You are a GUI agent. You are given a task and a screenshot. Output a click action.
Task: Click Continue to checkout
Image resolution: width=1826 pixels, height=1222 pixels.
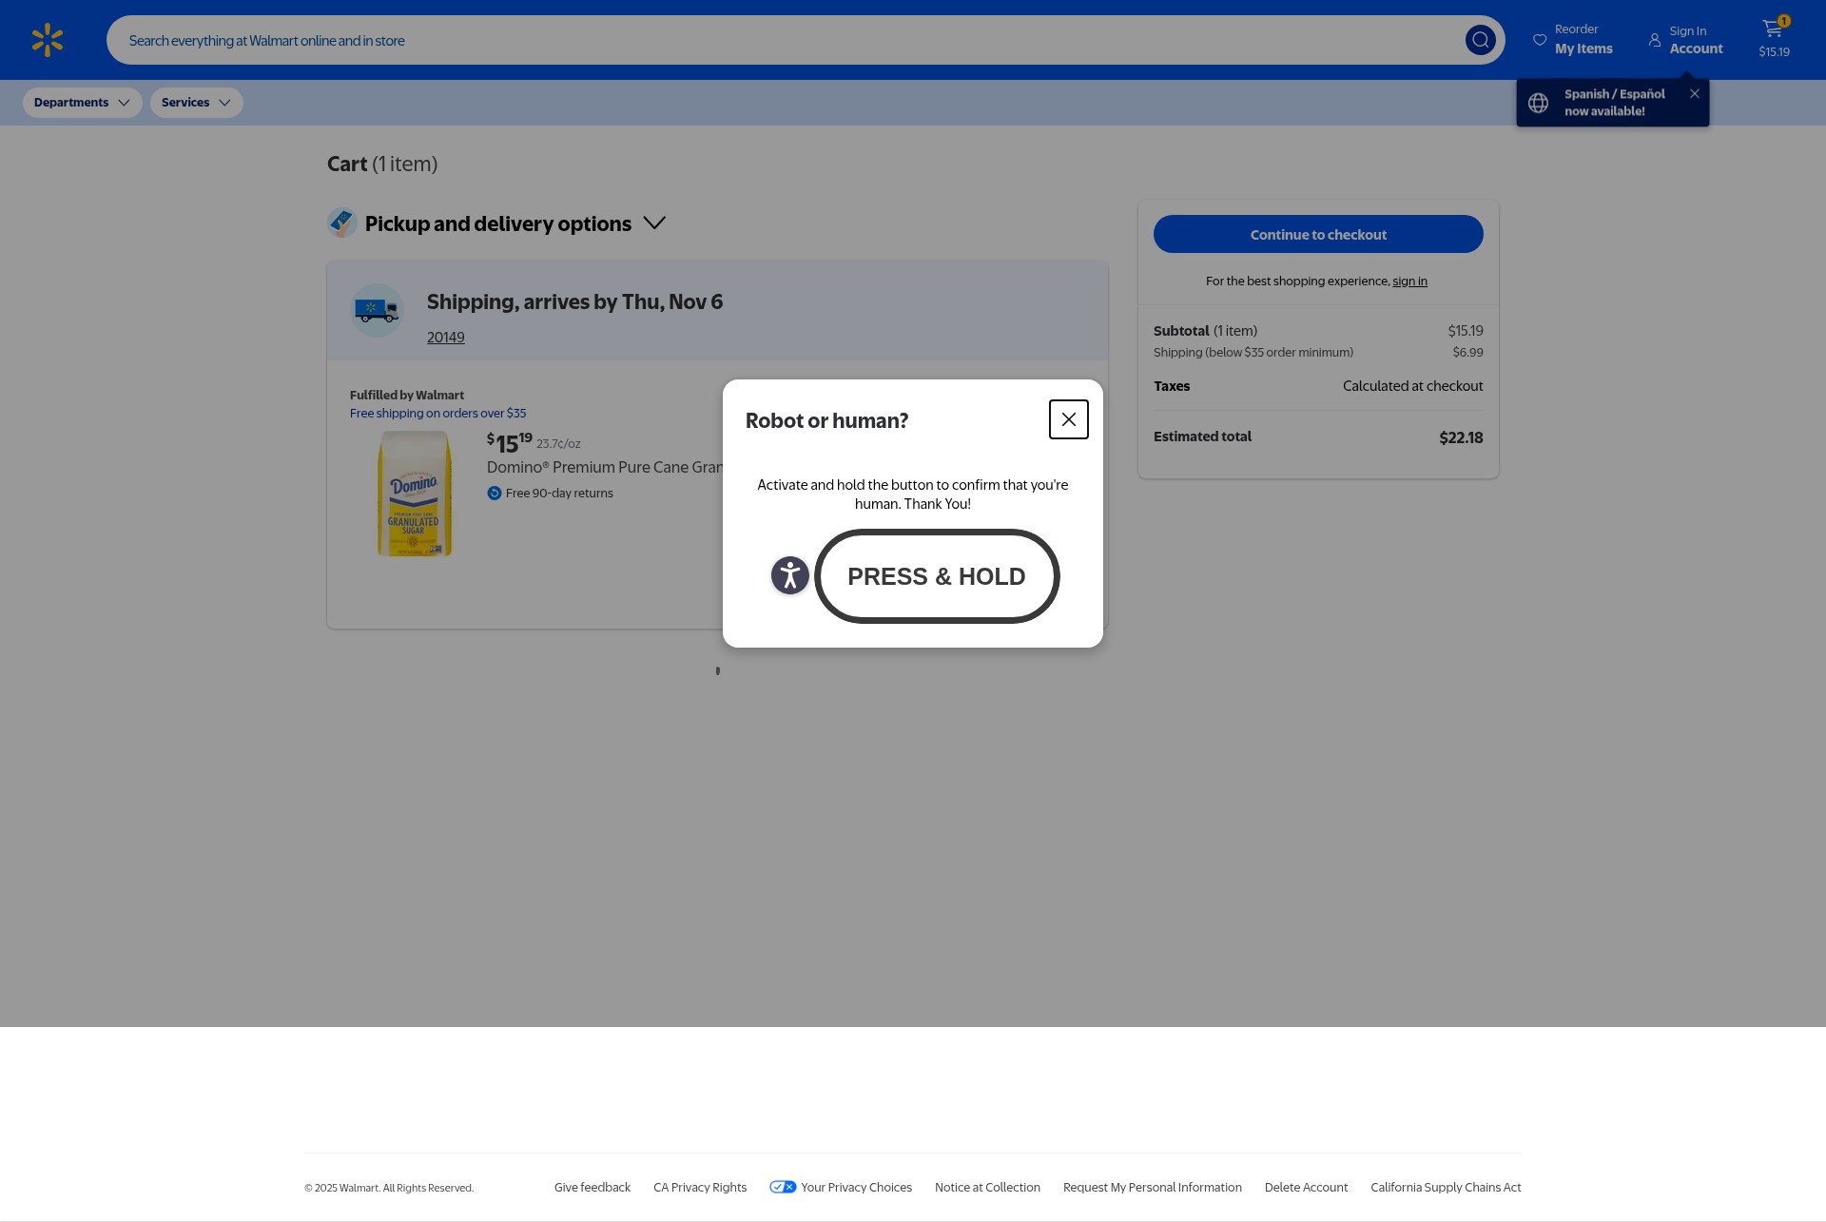coord(1318,234)
